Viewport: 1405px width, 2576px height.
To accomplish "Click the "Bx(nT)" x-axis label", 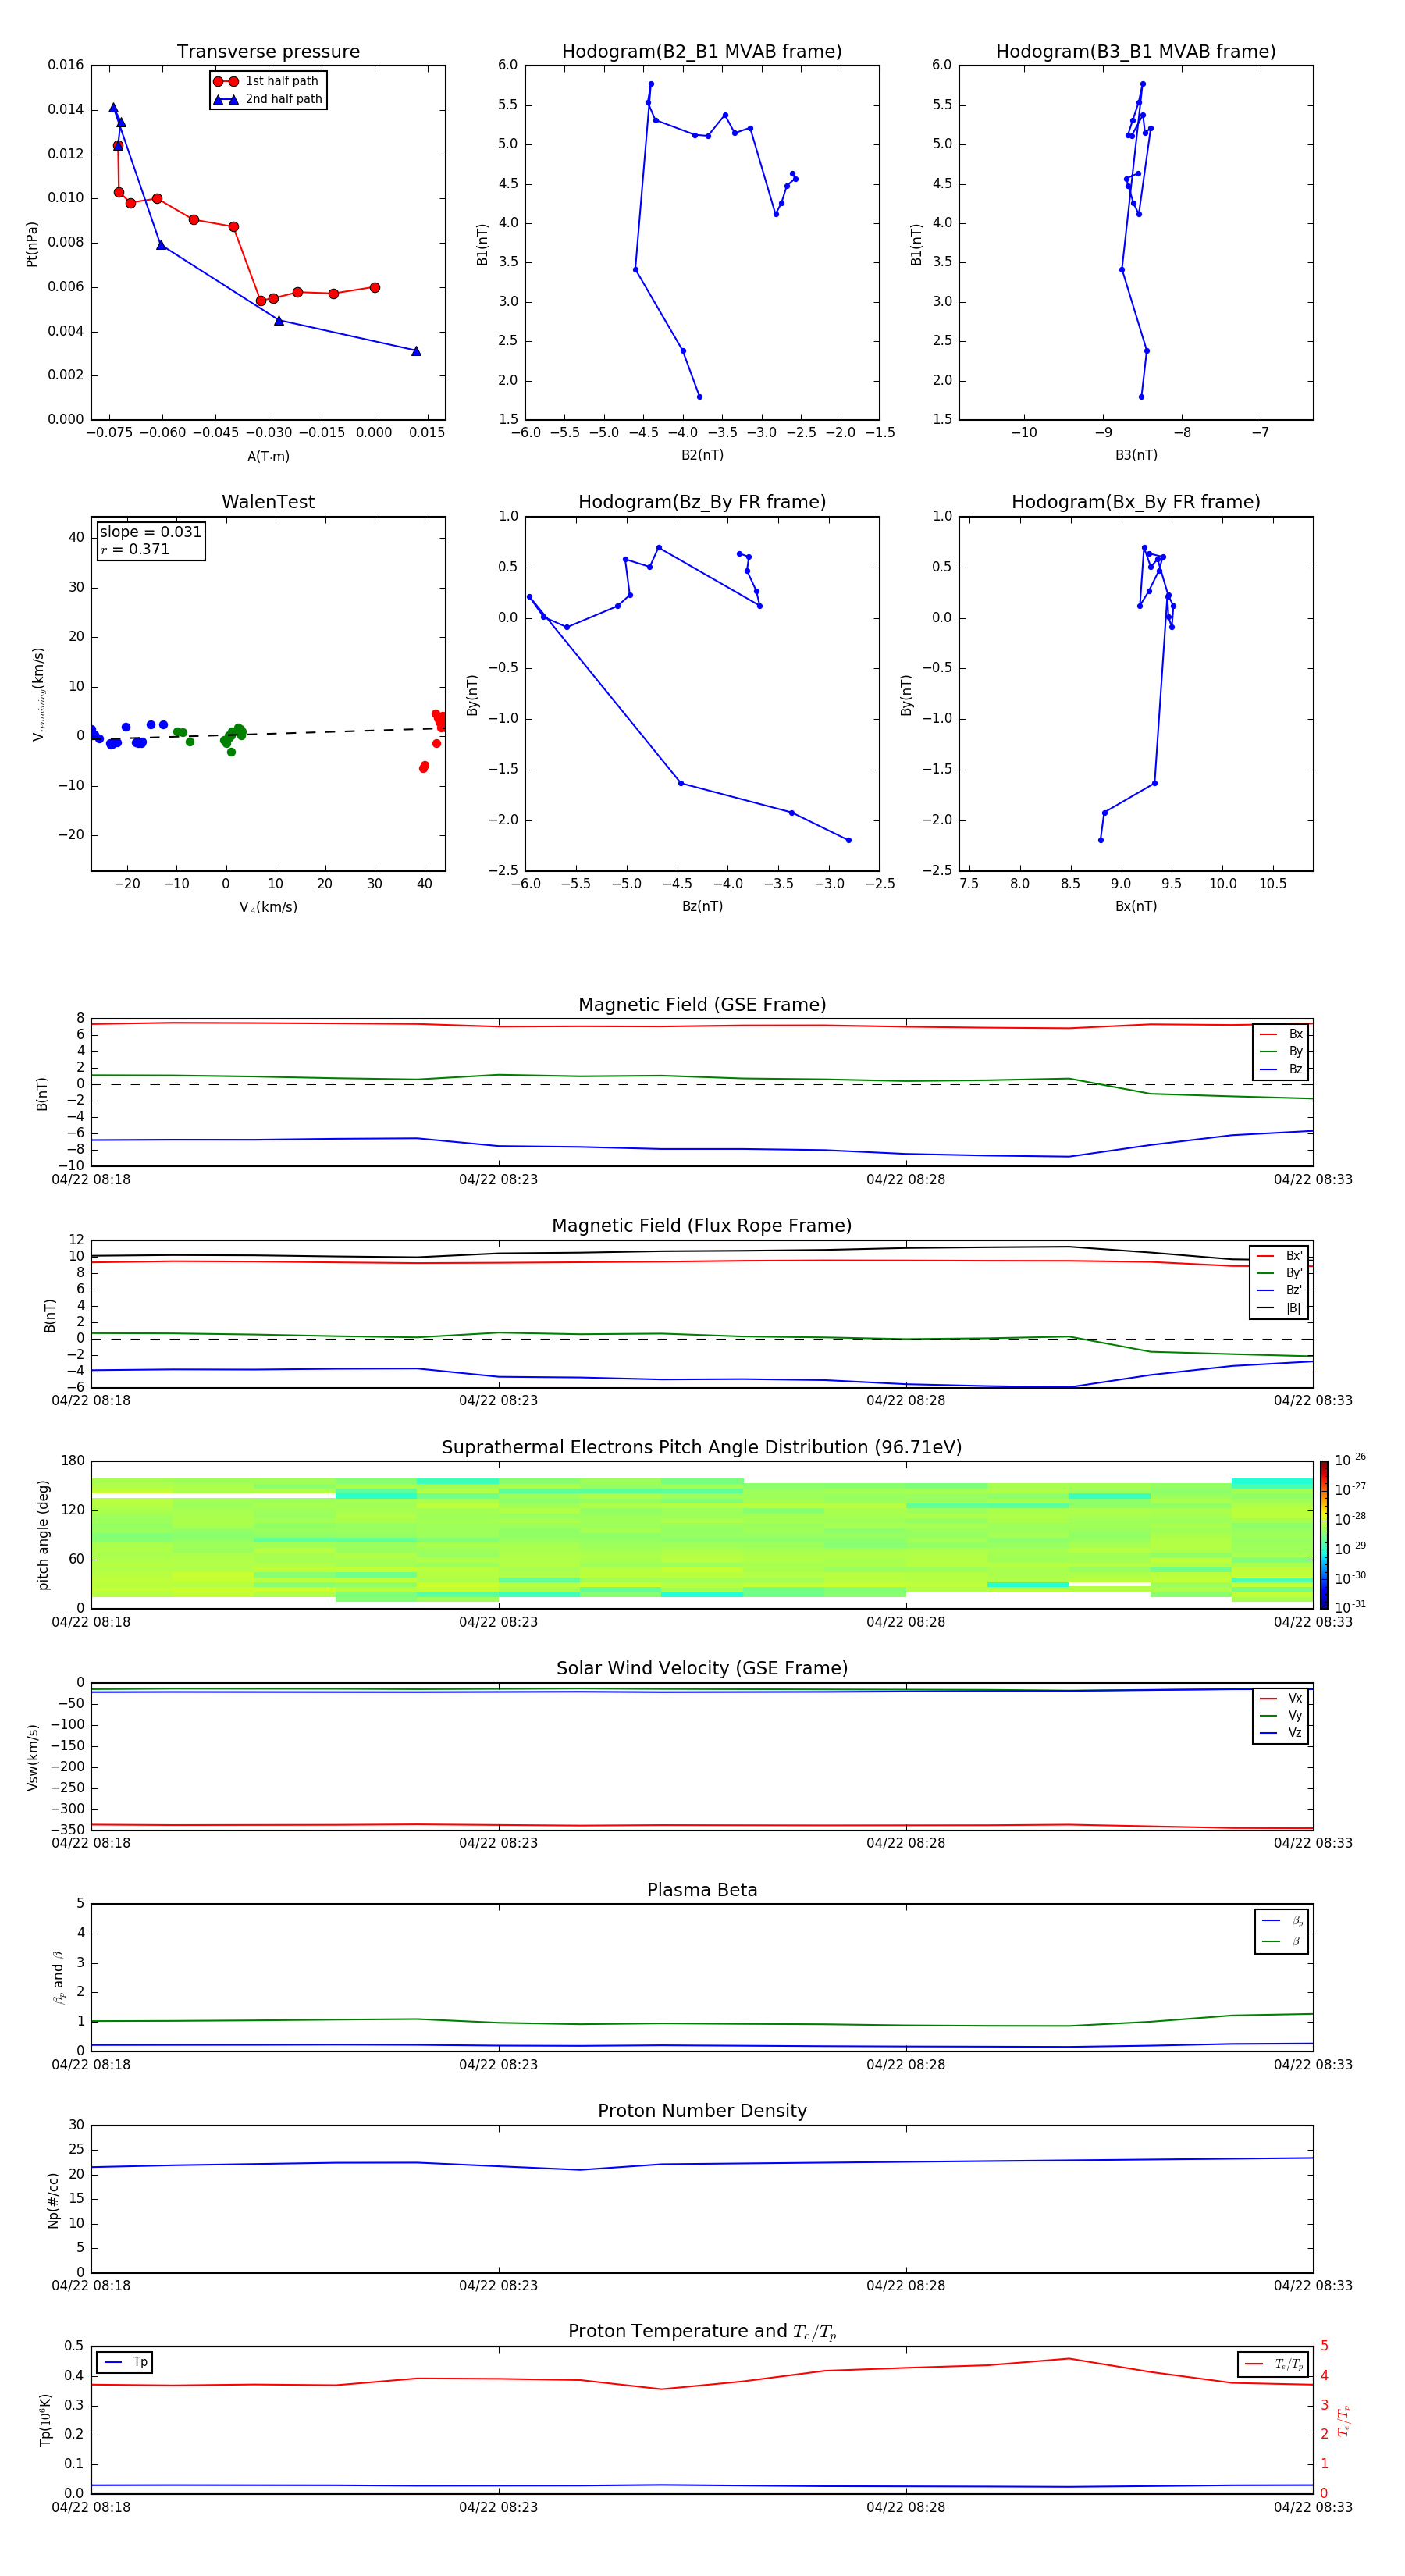I will pos(1136,906).
